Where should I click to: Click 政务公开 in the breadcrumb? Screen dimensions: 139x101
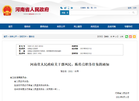13,37
